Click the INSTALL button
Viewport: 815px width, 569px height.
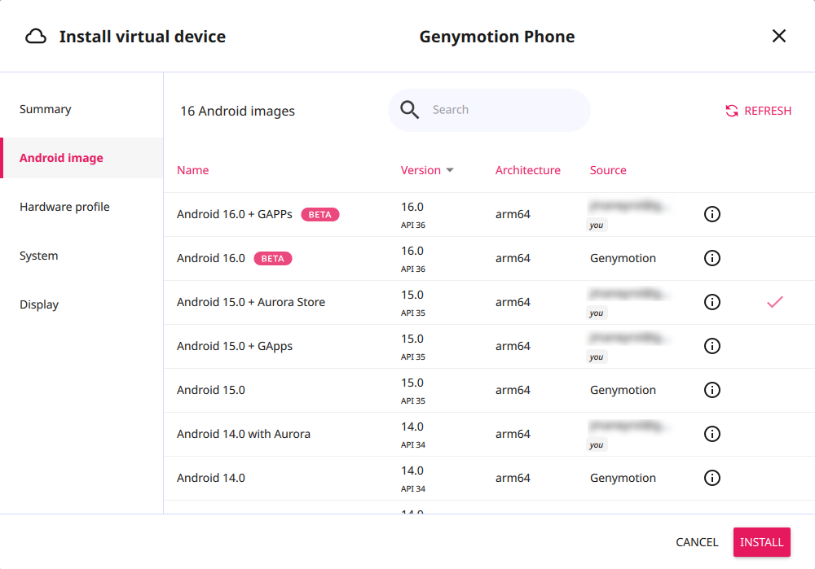[x=761, y=542]
